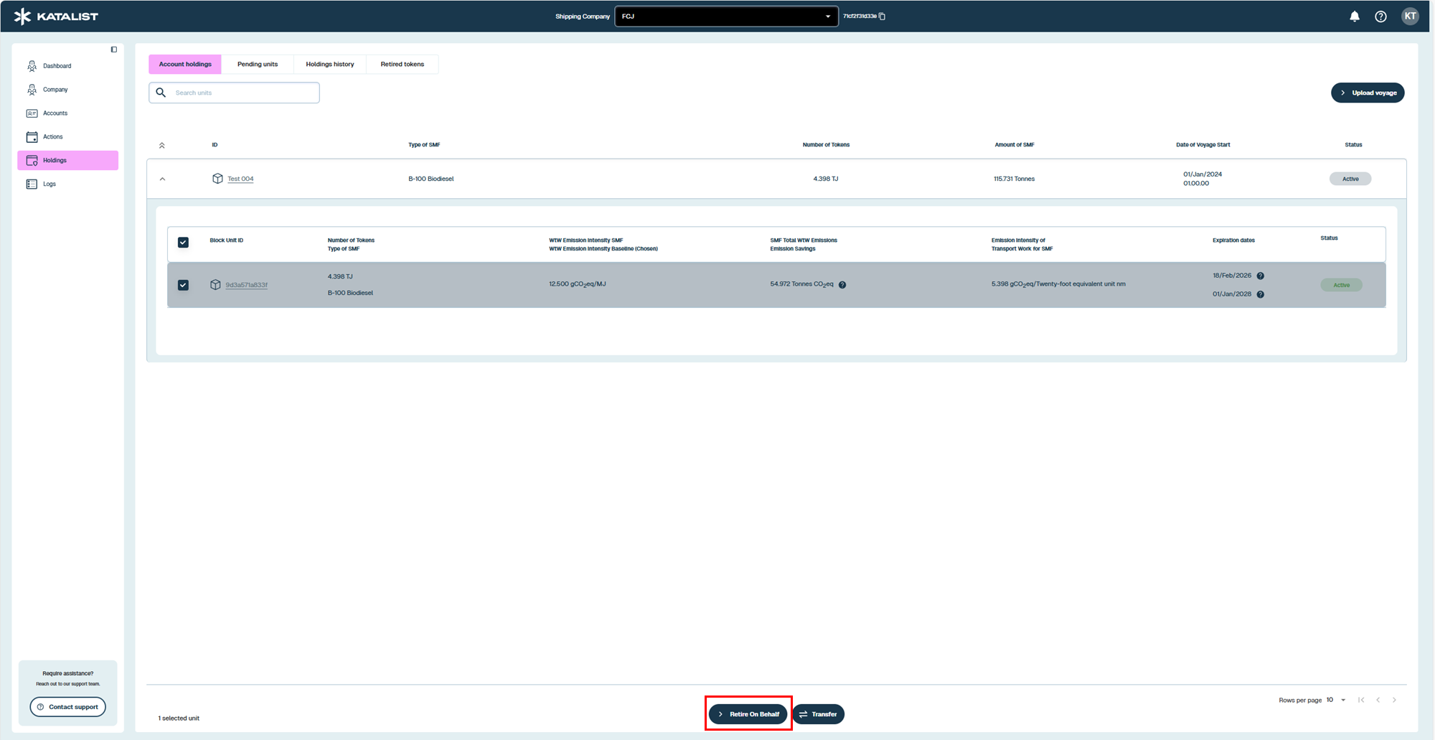This screenshot has width=1435, height=740.
Task: Click the info icon beside 01/Jan/2028
Action: pyautogui.click(x=1260, y=295)
